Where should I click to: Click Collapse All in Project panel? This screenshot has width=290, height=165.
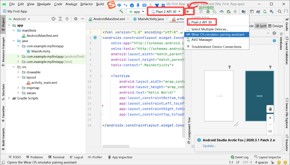[67, 19]
